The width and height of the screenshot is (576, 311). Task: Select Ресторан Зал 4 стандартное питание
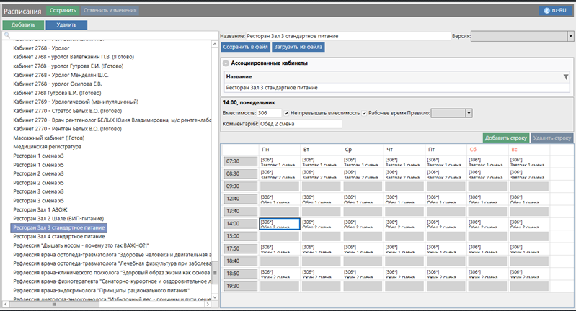[59, 236]
